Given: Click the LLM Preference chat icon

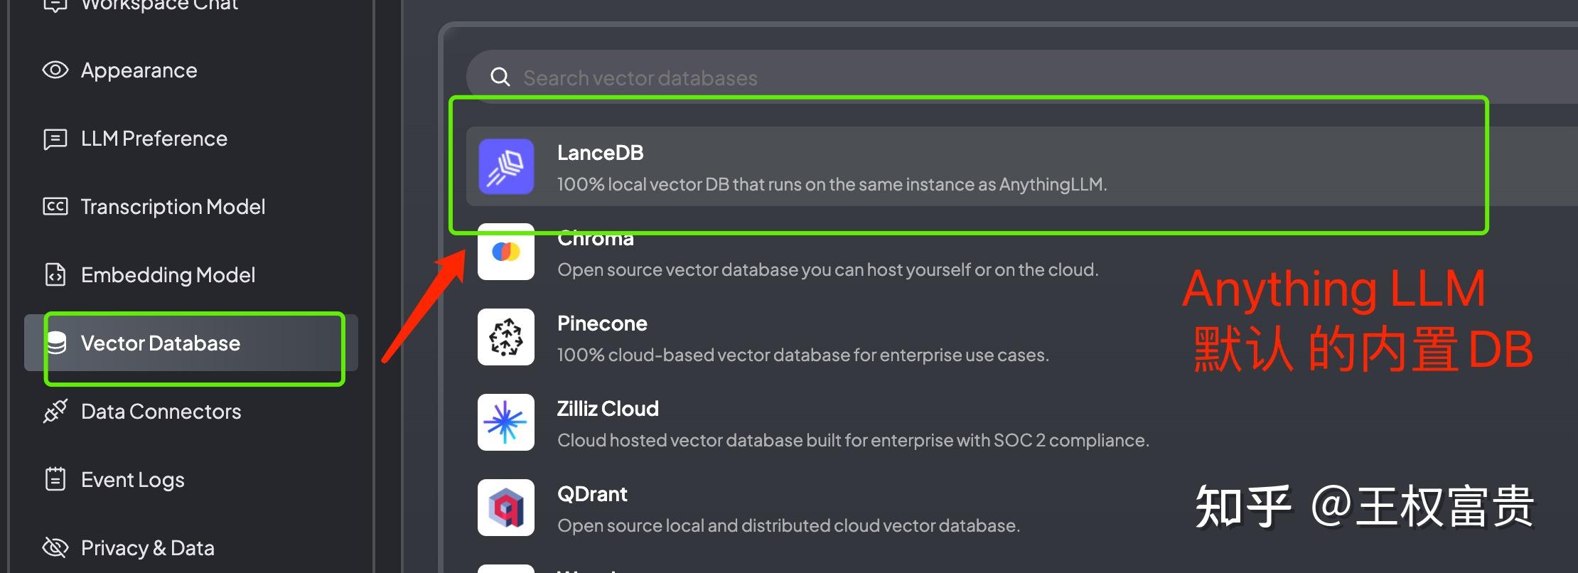Looking at the screenshot, I should [55, 139].
